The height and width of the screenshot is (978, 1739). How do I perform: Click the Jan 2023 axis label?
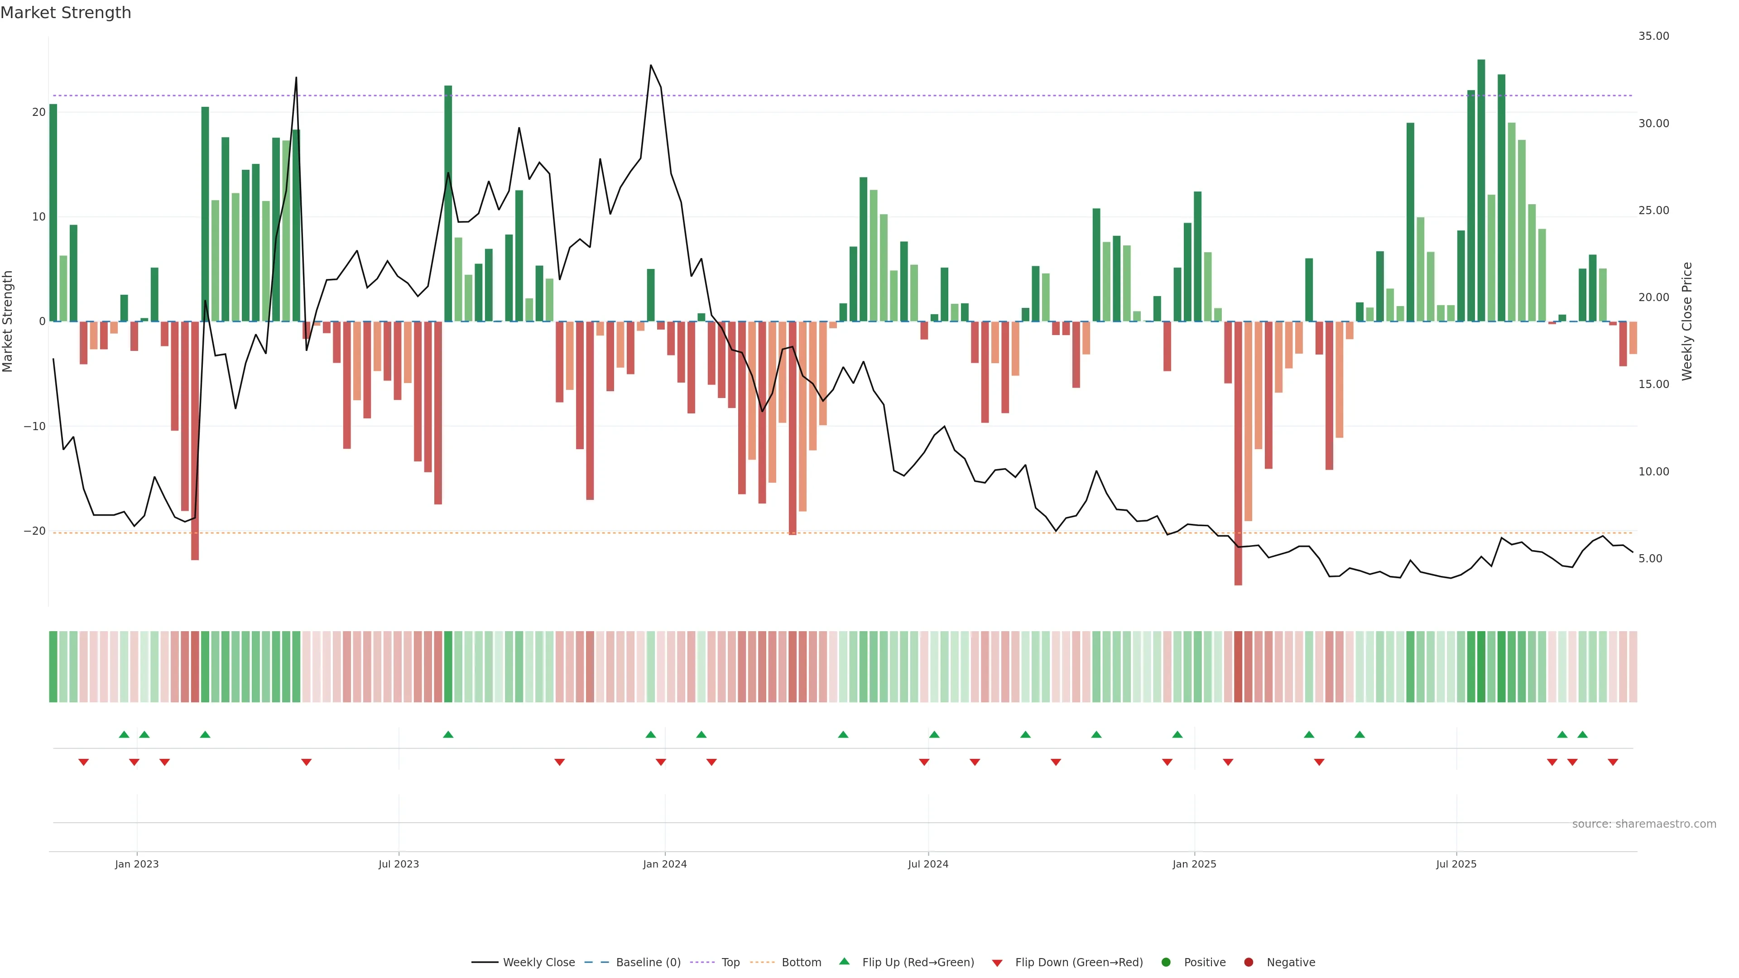137,864
